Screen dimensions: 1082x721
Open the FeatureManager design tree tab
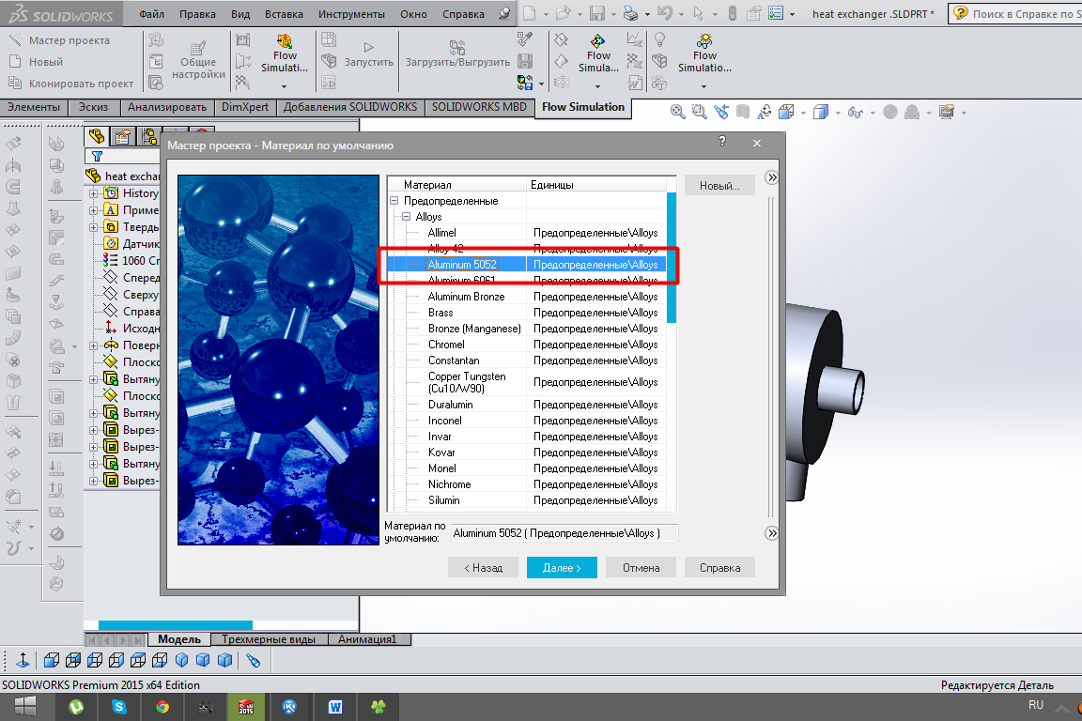[96, 137]
